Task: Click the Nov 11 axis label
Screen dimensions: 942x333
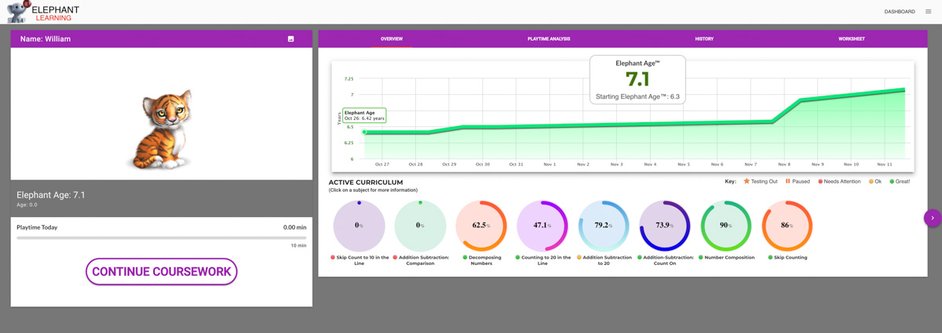Action: click(x=885, y=165)
